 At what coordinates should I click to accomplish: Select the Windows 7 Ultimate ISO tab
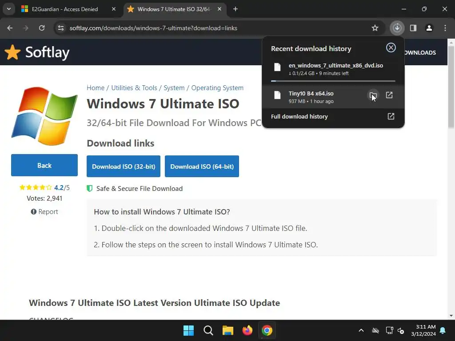coord(174,9)
